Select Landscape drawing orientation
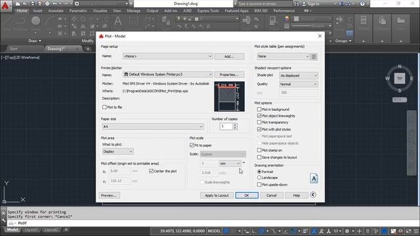This screenshot has height=236, width=420. pos(259,178)
